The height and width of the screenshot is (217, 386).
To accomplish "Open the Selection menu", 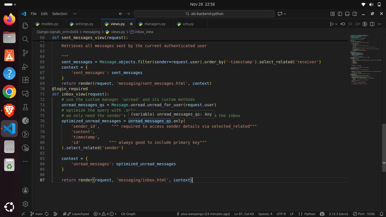I will [x=60, y=14].
